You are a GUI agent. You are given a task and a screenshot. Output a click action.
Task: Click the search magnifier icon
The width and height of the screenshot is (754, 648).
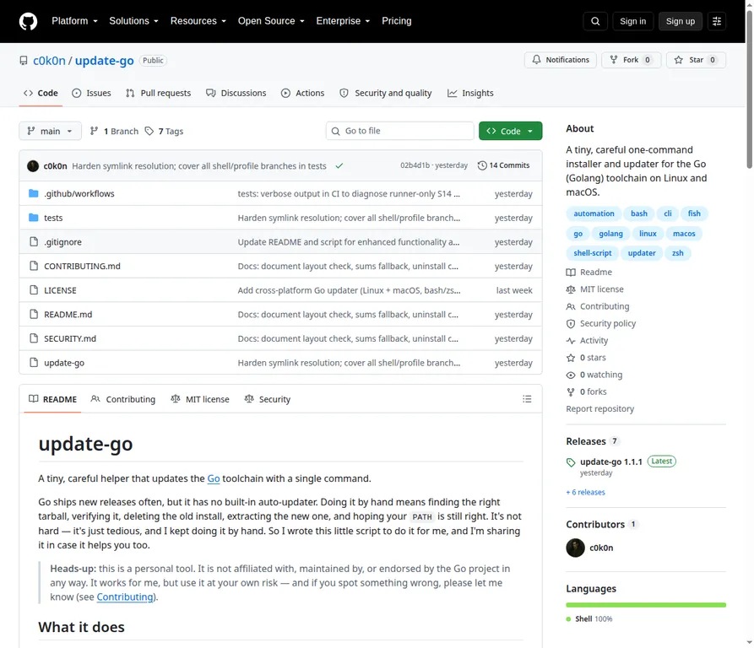pyautogui.click(x=595, y=21)
